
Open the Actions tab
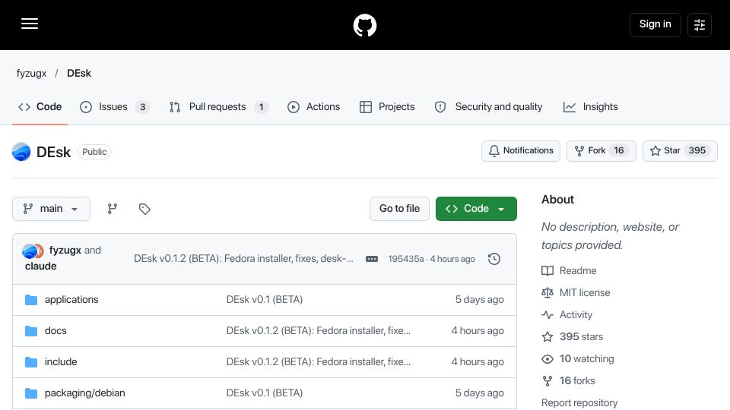coord(314,107)
